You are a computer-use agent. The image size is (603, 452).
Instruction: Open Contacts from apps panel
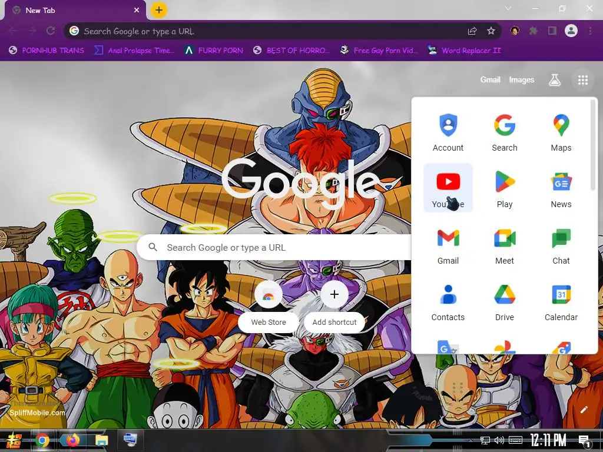(448, 301)
